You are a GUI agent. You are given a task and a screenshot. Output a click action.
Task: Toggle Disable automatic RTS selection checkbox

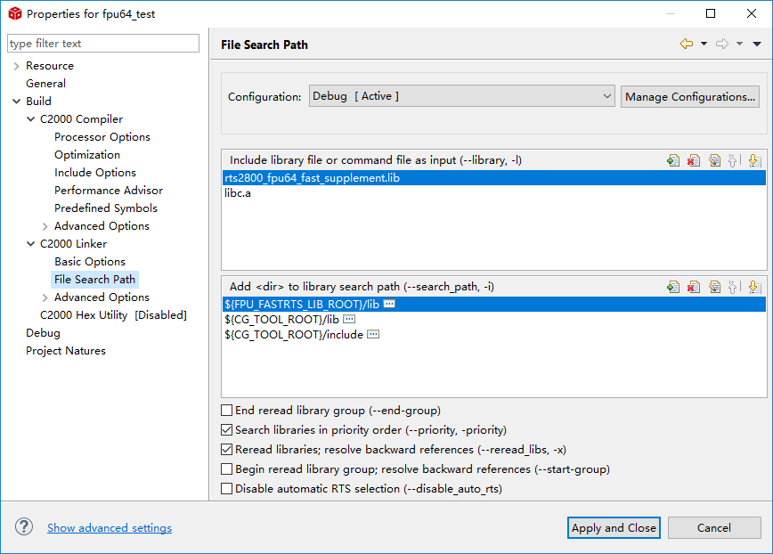coord(226,489)
